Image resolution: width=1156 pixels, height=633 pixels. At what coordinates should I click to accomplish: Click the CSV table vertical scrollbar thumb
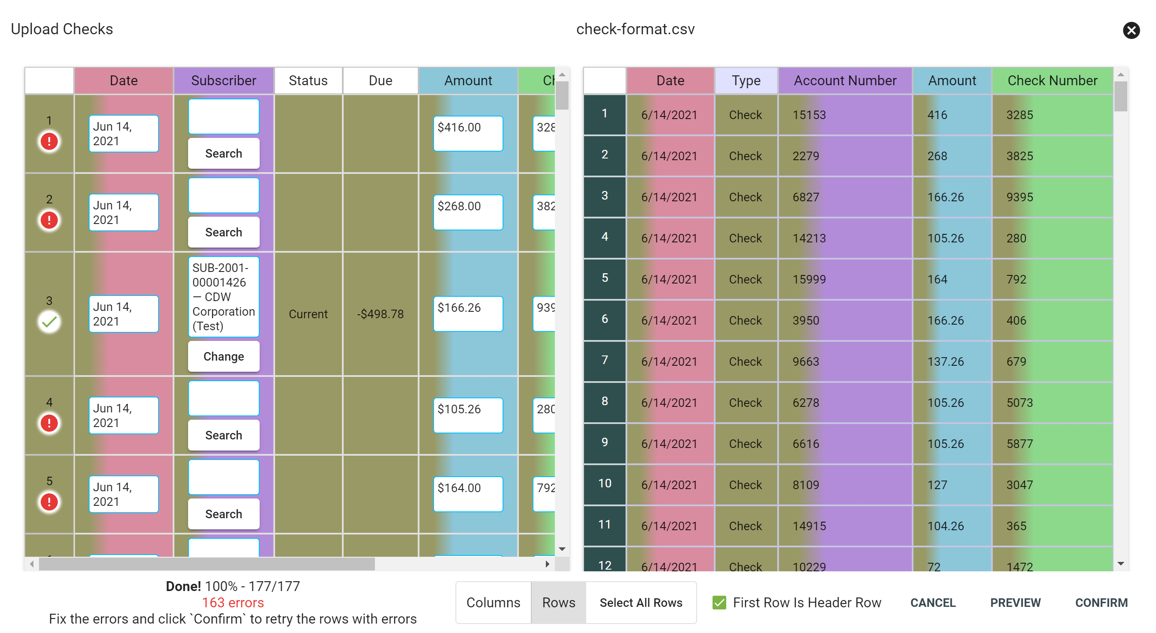point(1120,96)
